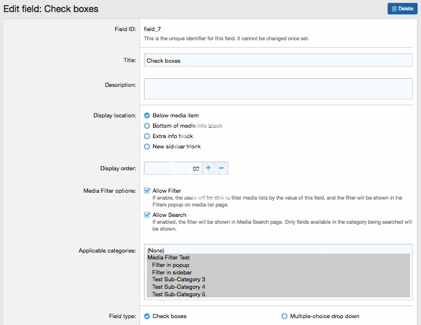Choose the Extra info block location
Image resolution: width=421 pixels, height=325 pixels.
147,136
